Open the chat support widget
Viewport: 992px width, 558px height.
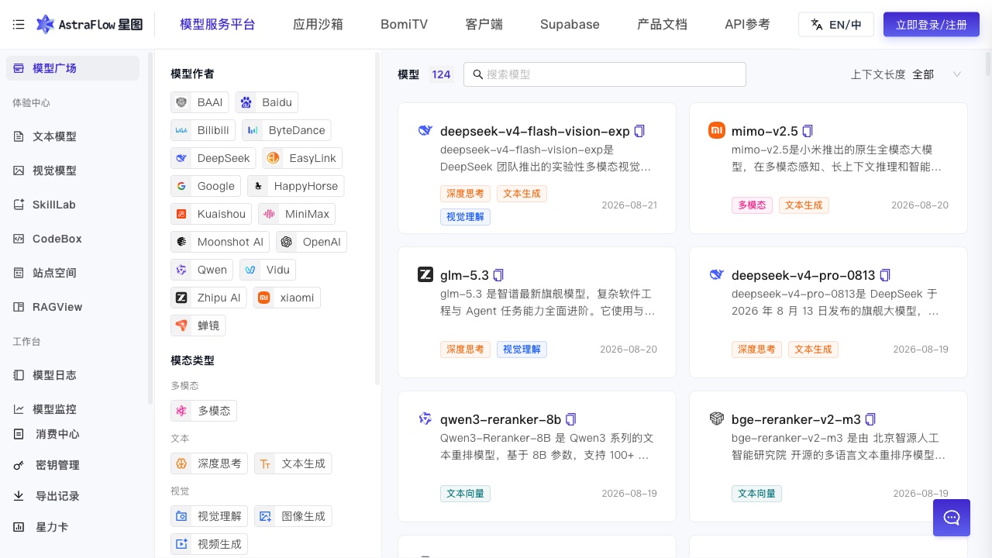[952, 518]
